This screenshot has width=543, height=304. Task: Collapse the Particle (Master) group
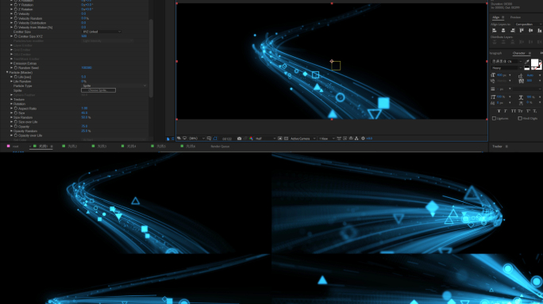pos(7,73)
